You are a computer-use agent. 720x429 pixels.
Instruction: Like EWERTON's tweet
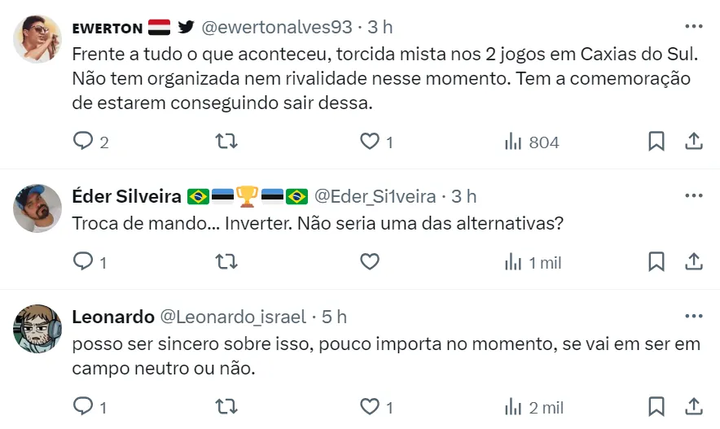coord(371,142)
